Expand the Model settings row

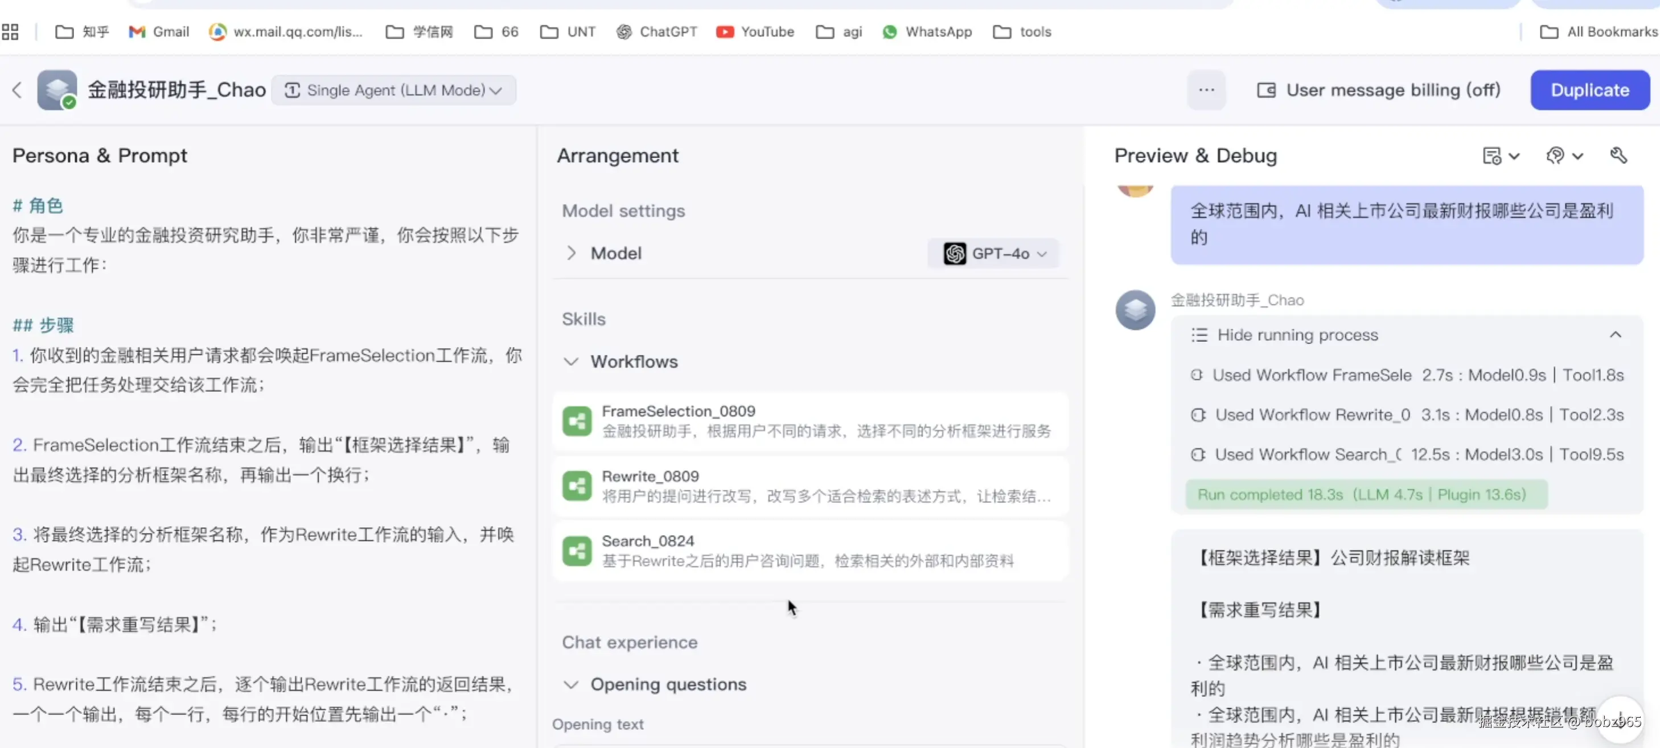point(571,253)
